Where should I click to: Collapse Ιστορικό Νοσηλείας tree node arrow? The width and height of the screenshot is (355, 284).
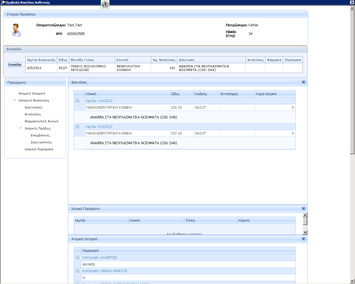tap(15, 100)
